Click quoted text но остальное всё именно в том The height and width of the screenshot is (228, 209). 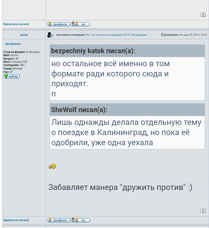111,64
